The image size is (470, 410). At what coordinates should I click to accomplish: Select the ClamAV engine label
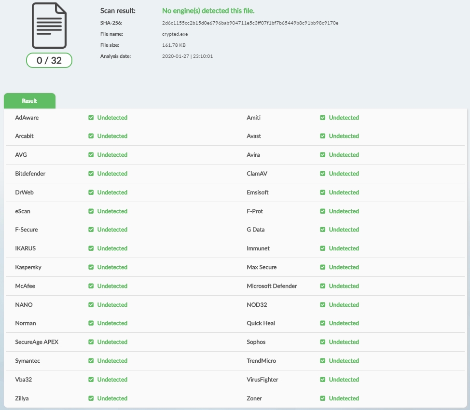point(257,174)
